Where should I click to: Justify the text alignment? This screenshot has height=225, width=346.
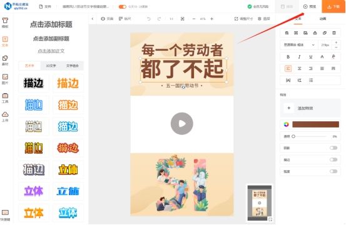tap(322, 69)
